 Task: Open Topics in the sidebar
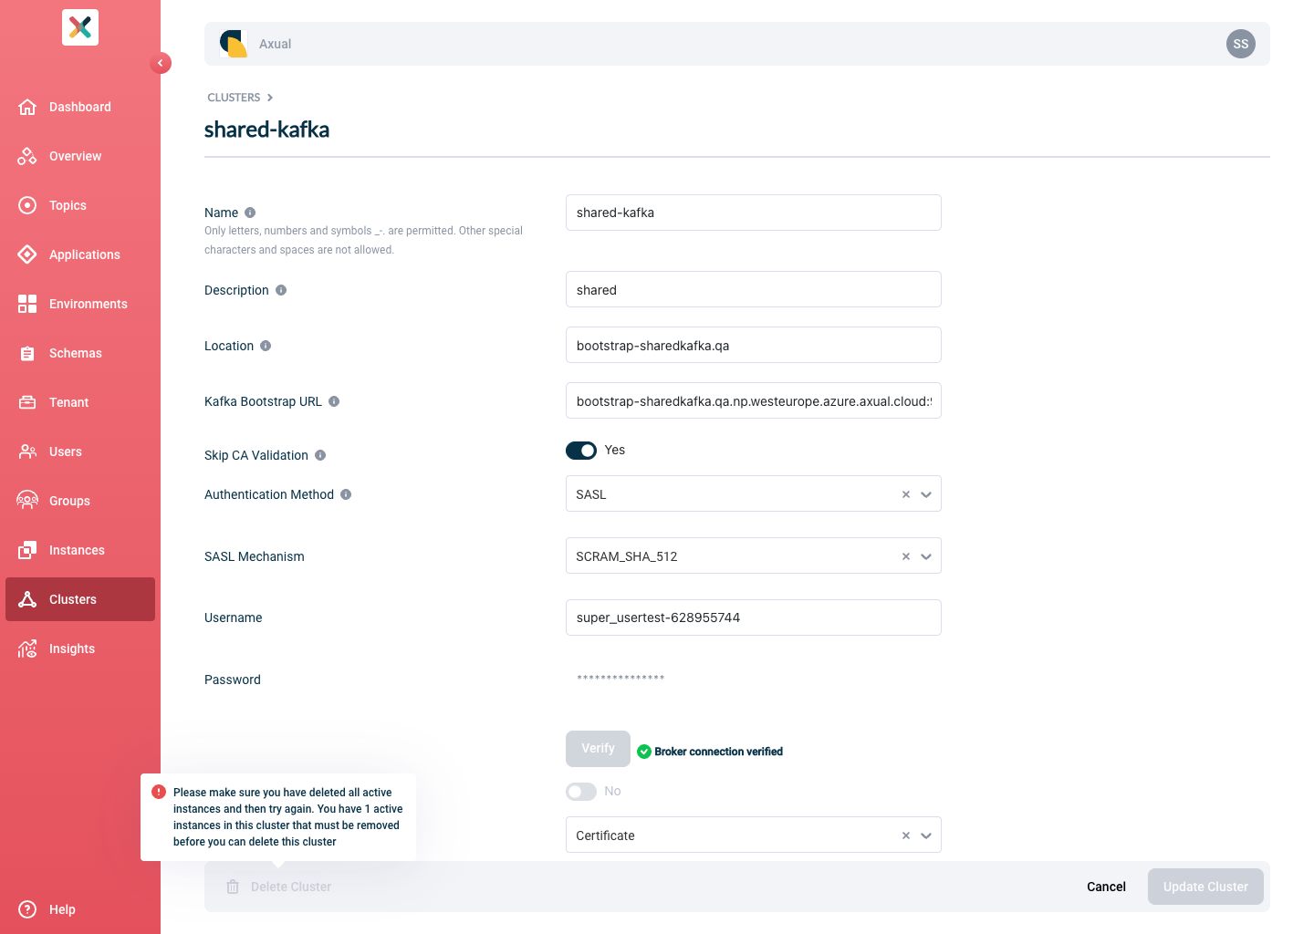(80, 205)
